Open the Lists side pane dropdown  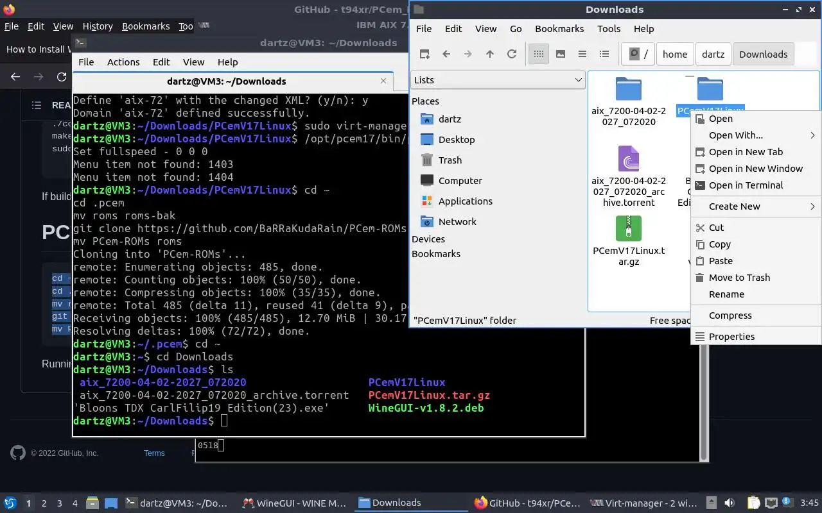coord(498,80)
